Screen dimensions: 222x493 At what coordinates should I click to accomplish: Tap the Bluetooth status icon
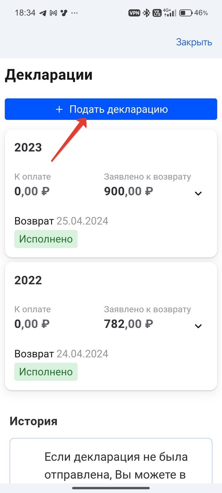tap(146, 13)
